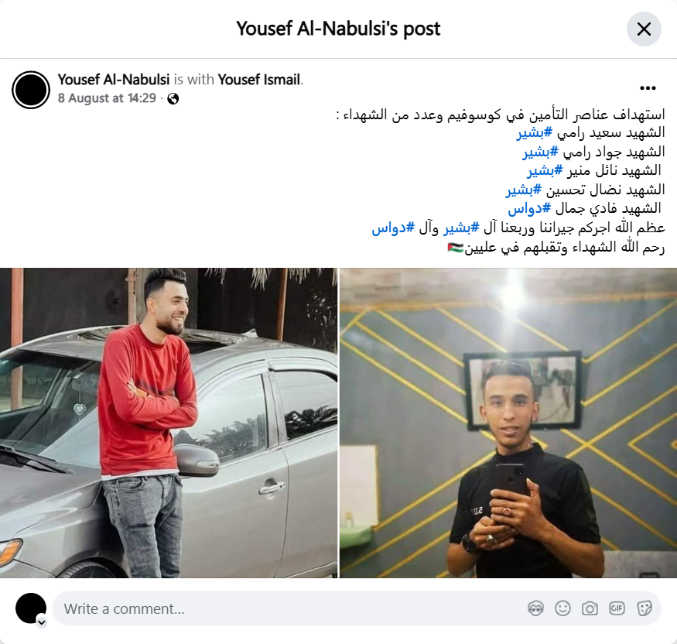Click the public globe audience icon
This screenshot has height=644, width=677.
pyautogui.click(x=173, y=99)
